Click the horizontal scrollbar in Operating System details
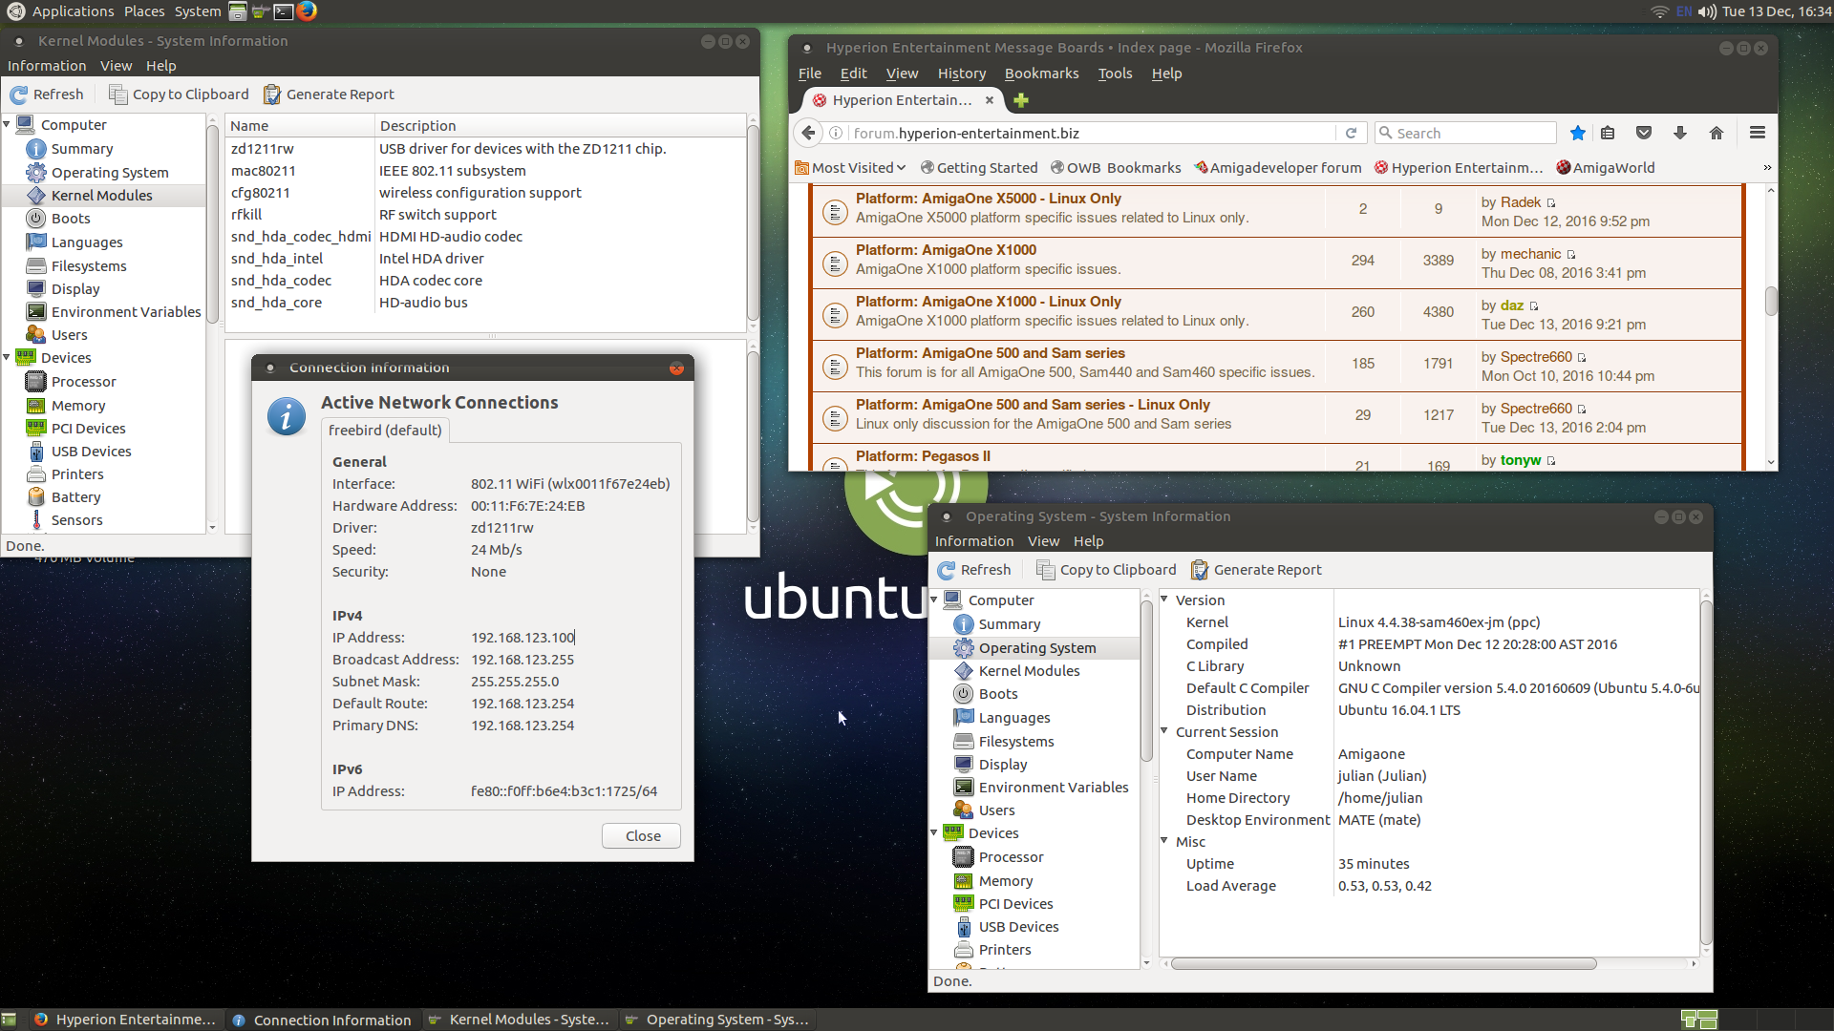 tap(1383, 964)
